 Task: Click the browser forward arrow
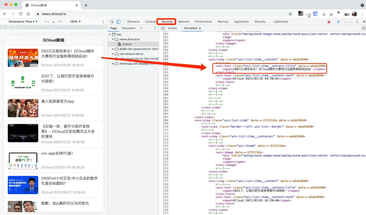coord(13,14)
